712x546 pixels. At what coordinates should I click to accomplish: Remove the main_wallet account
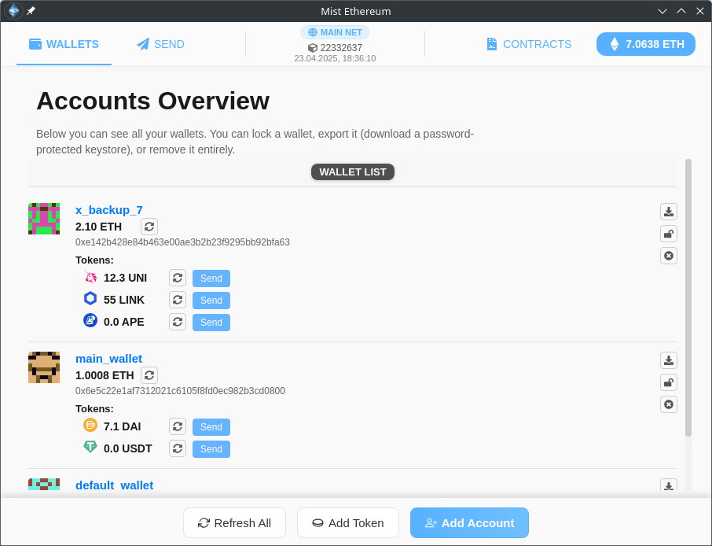[x=668, y=404]
